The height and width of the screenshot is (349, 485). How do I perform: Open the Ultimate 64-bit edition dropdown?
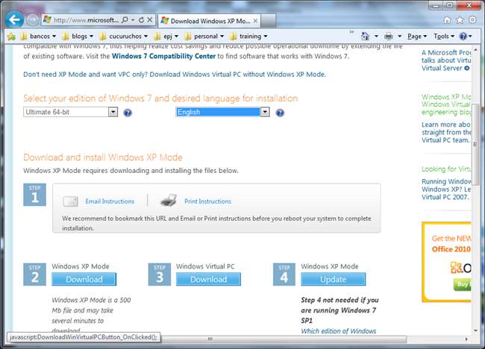click(x=71, y=112)
